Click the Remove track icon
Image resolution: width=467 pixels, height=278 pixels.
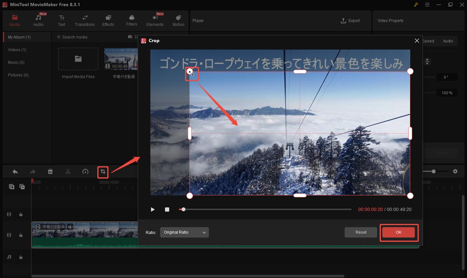tap(22, 187)
